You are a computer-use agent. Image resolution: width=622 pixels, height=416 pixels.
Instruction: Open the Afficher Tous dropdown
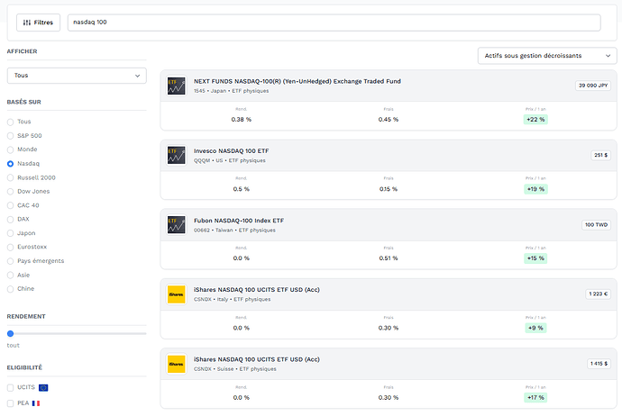[x=77, y=76]
